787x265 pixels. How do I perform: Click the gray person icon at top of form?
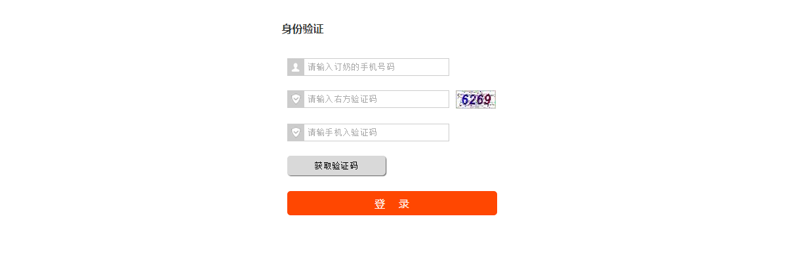296,67
